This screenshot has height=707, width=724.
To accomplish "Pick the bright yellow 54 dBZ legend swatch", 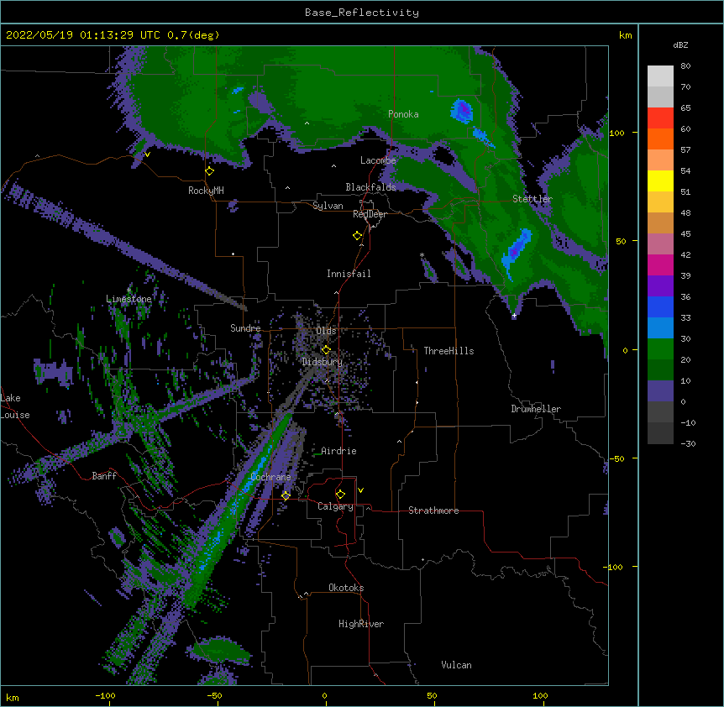I will (x=660, y=181).
